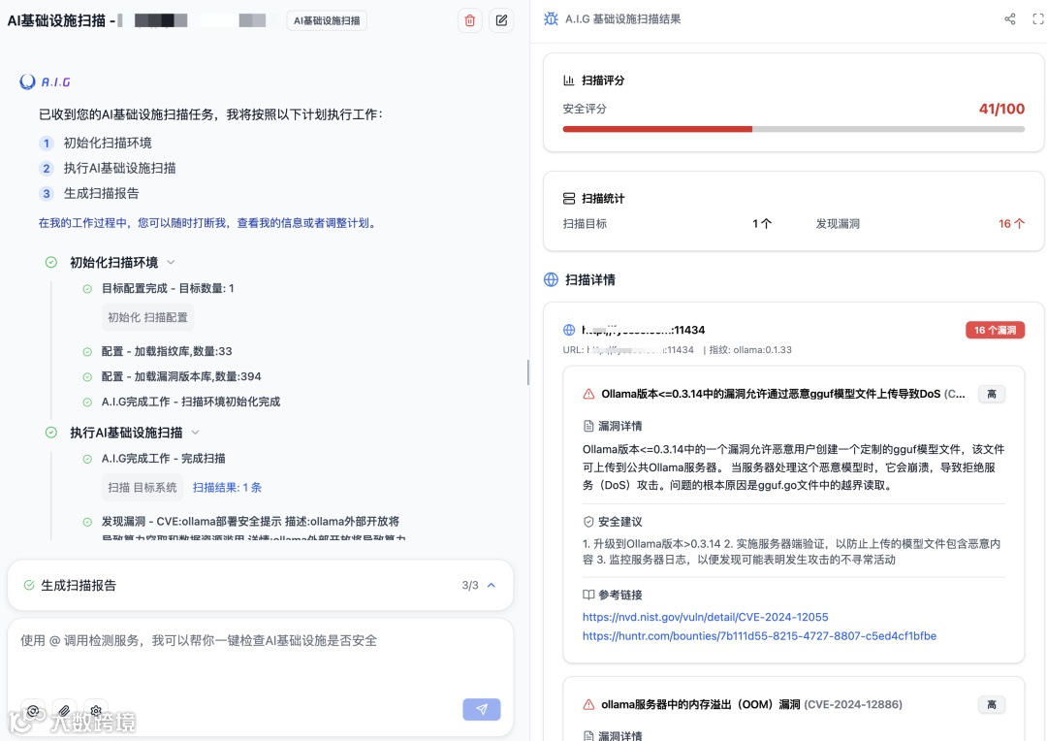This screenshot has height=741, width=1047.
Task: Attach a file with the paperclip icon
Action: 64,710
